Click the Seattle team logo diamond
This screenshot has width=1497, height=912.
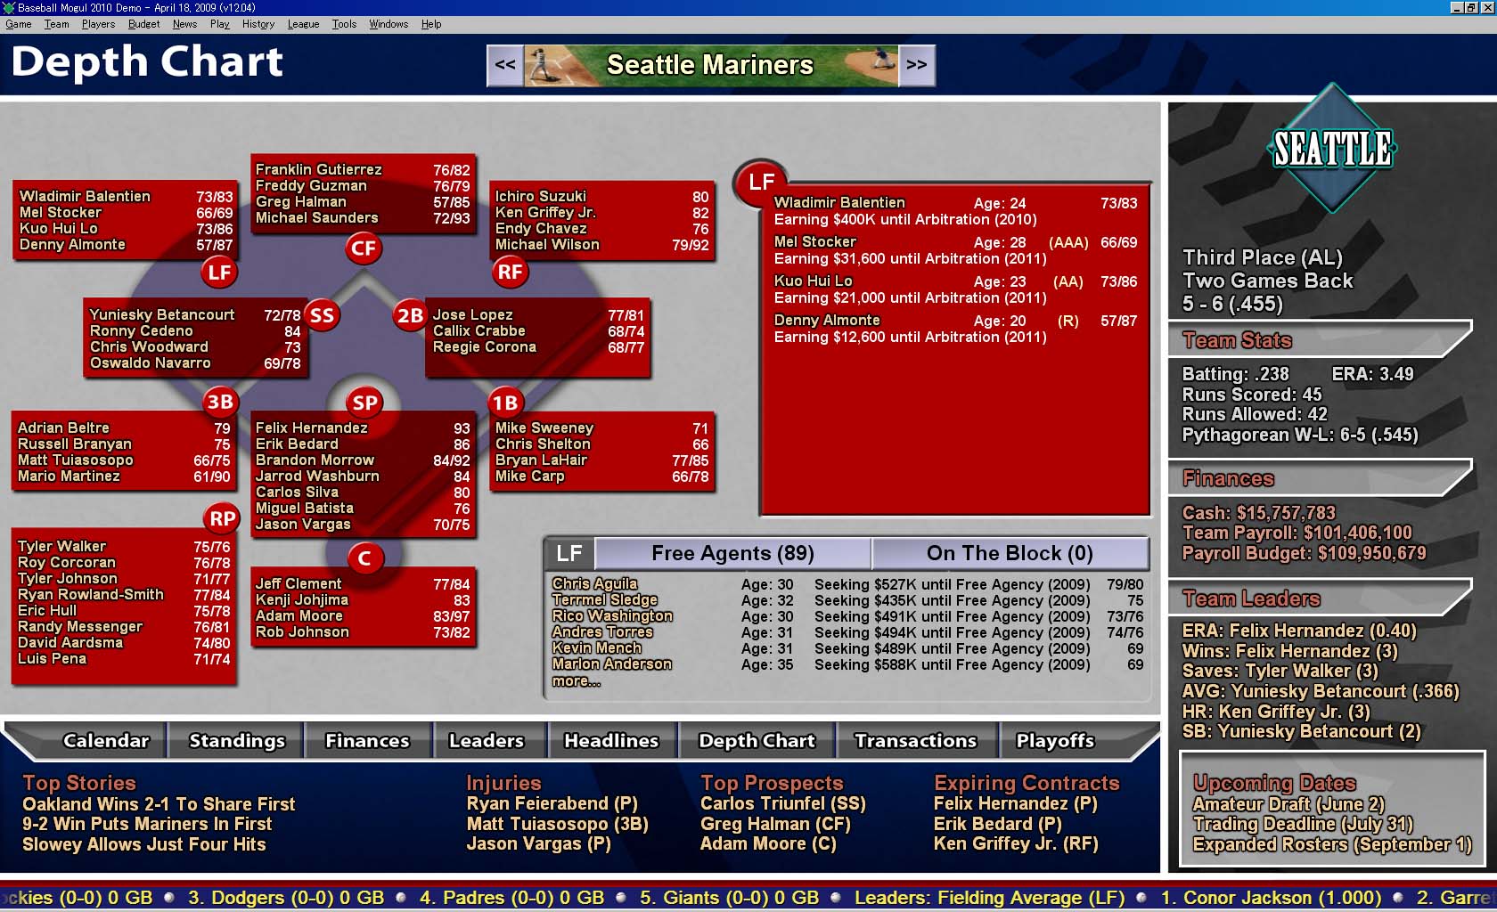click(x=1332, y=149)
